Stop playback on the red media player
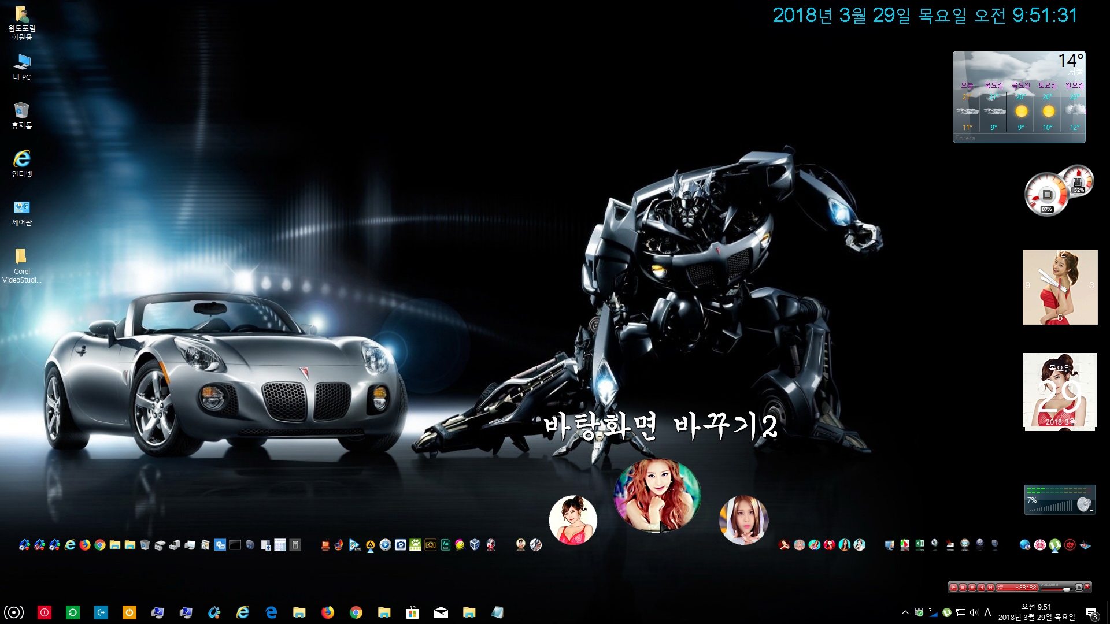The width and height of the screenshot is (1110, 624). (972, 588)
